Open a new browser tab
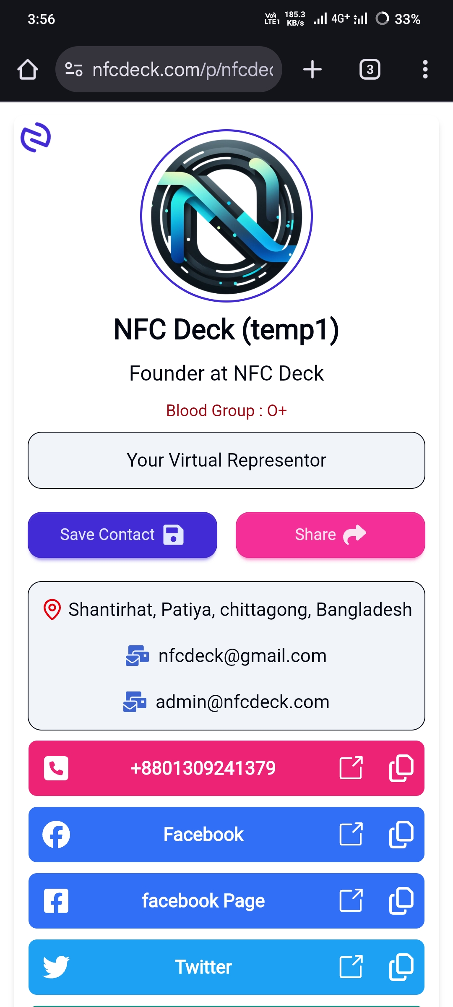The height and width of the screenshot is (1007, 453). click(312, 69)
